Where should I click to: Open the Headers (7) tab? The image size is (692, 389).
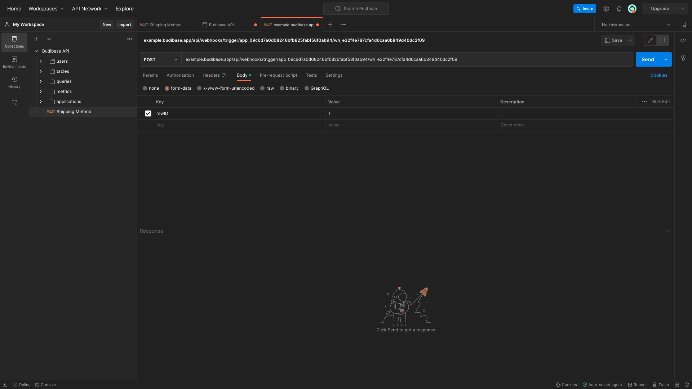click(215, 75)
